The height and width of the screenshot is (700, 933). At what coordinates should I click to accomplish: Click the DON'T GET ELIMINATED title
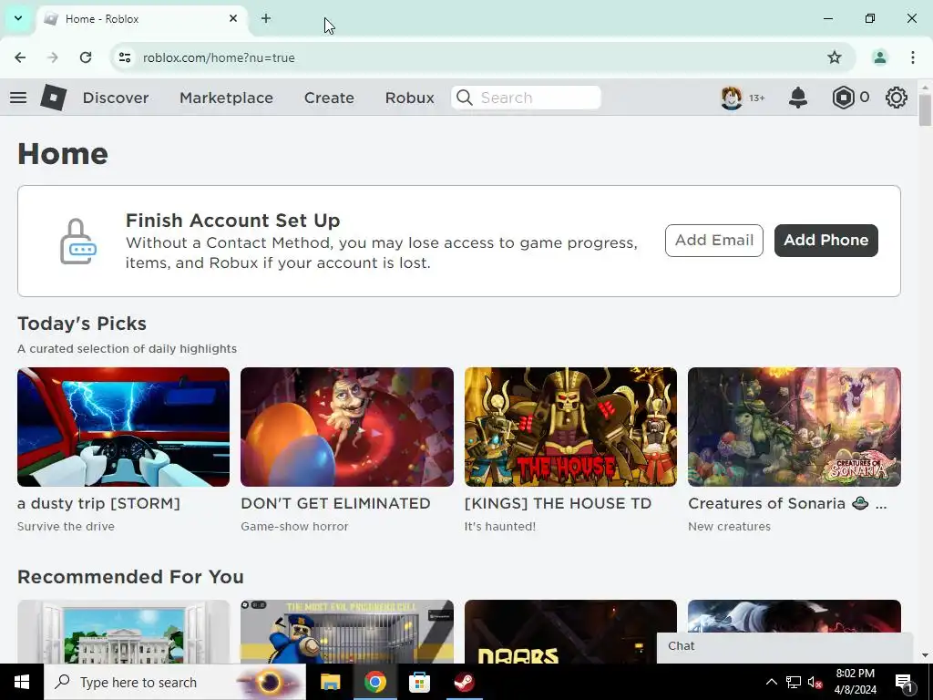pyautogui.click(x=335, y=503)
